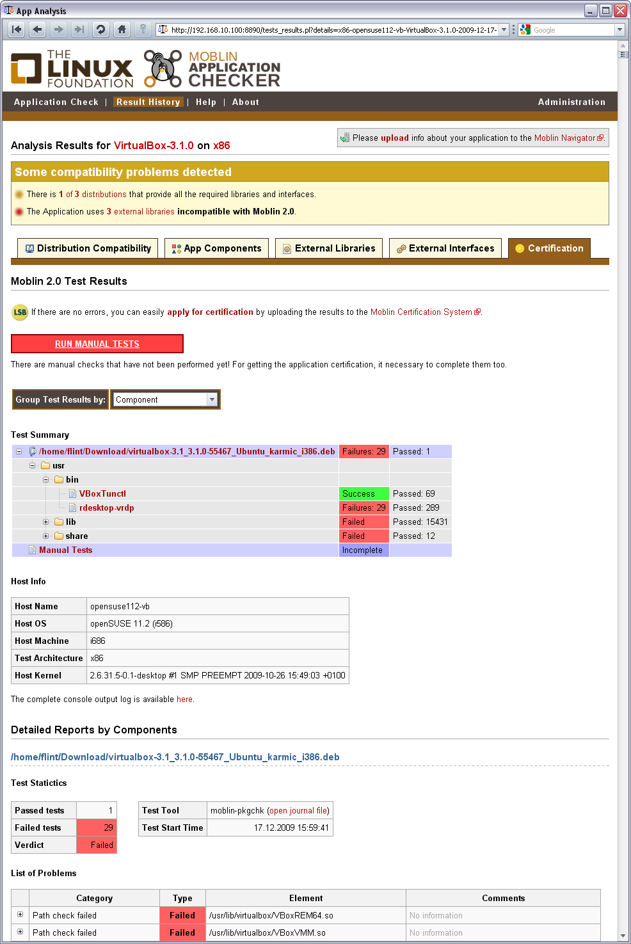
Task: Open the Administration menu item
Action: click(571, 102)
